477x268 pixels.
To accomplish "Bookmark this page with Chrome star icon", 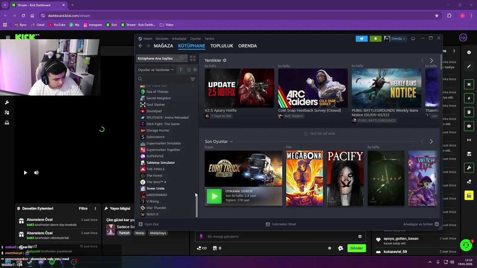I will tap(437, 16).
